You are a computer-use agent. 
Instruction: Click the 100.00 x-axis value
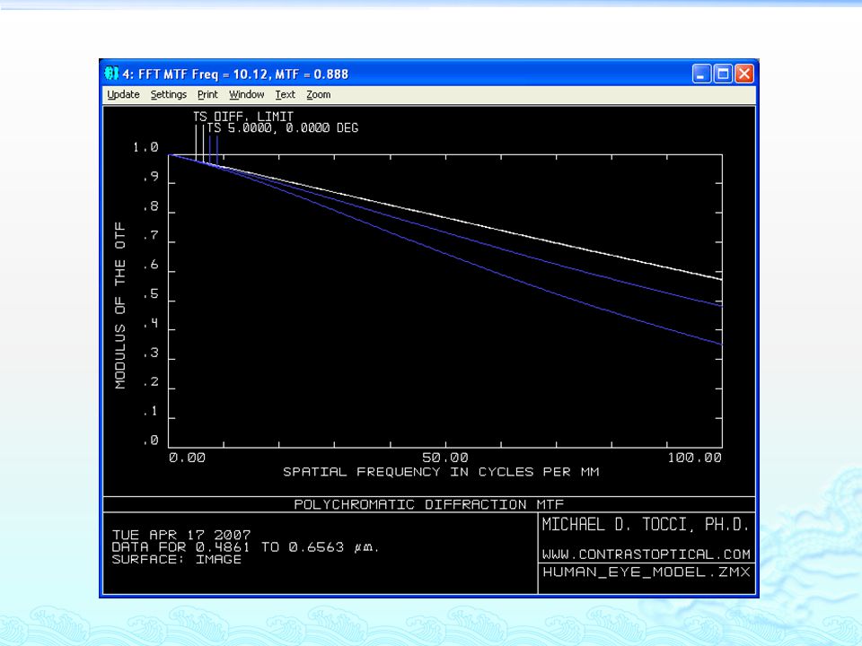pyautogui.click(x=694, y=458)
